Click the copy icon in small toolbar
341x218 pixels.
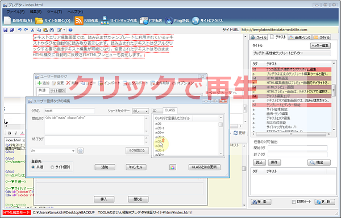(x=39, y=30)
